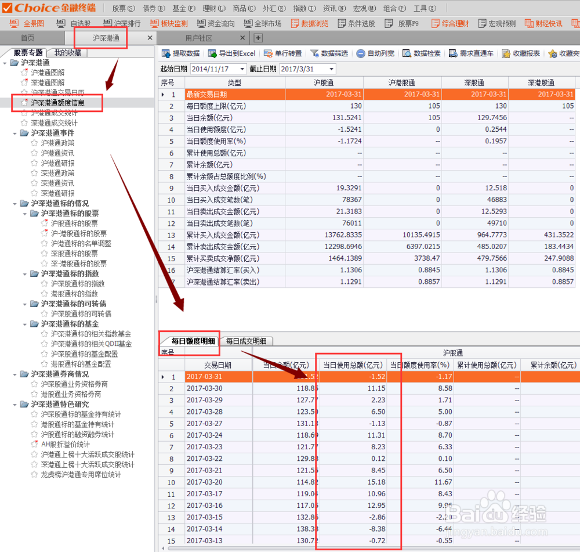
Task: Toggle favorite star for 沪港通政策
Action: [x=34, y=143]
